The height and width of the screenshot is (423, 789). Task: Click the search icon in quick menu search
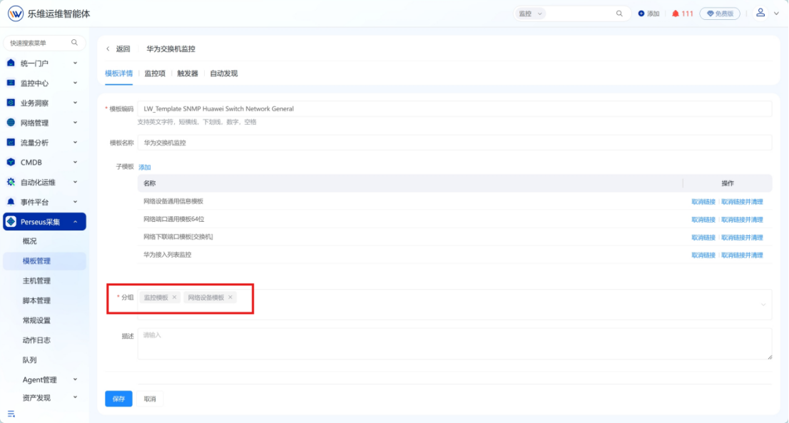pos(74,43)
